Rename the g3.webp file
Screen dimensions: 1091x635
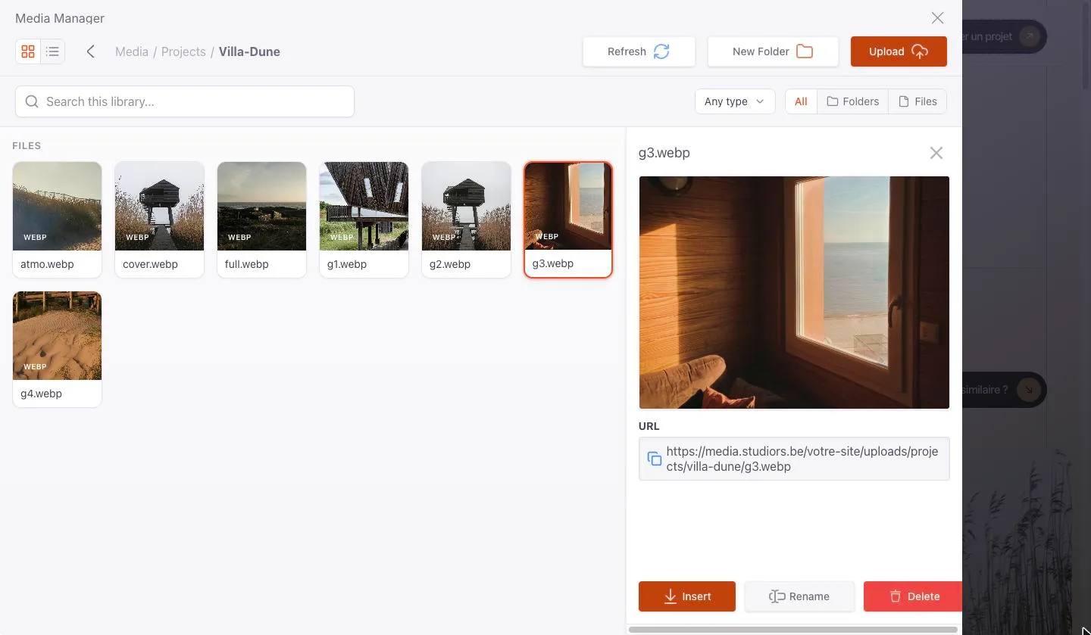coord(799,596)
